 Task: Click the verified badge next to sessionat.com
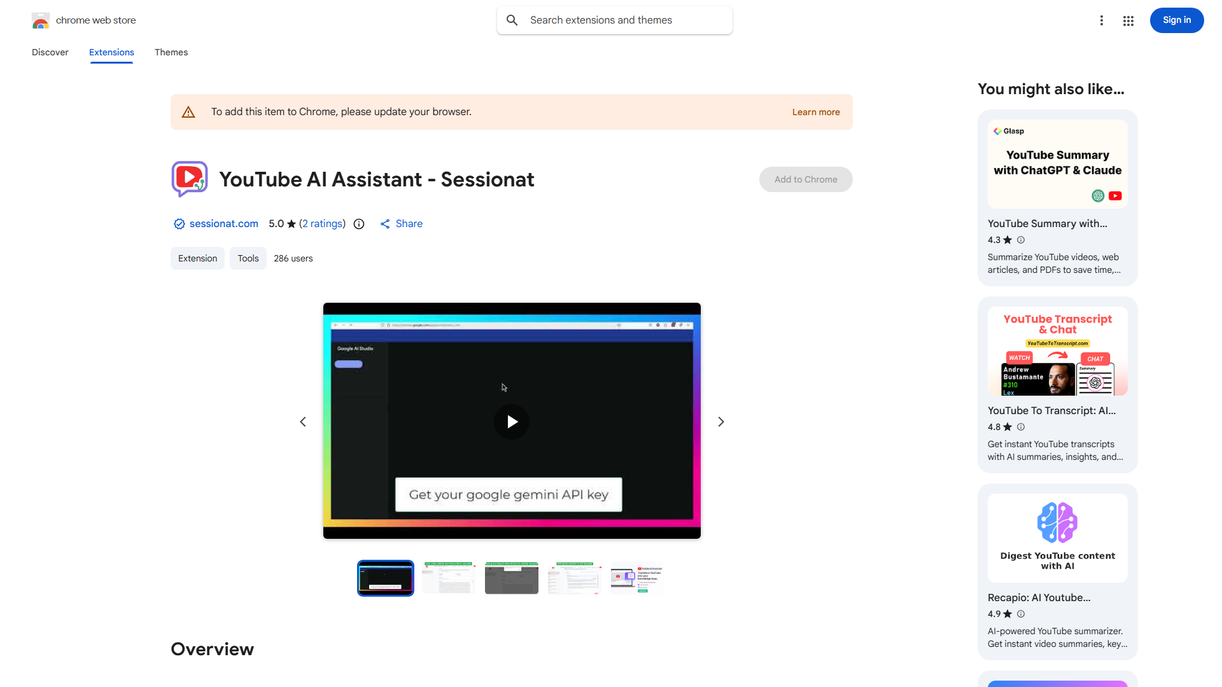pyautogui.click(x=179, y=224)
